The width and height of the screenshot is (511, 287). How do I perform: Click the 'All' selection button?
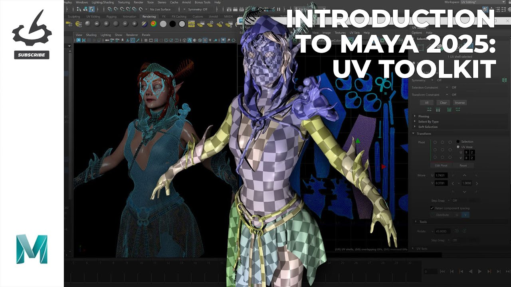pyautogui.click(x=427, y=102)
